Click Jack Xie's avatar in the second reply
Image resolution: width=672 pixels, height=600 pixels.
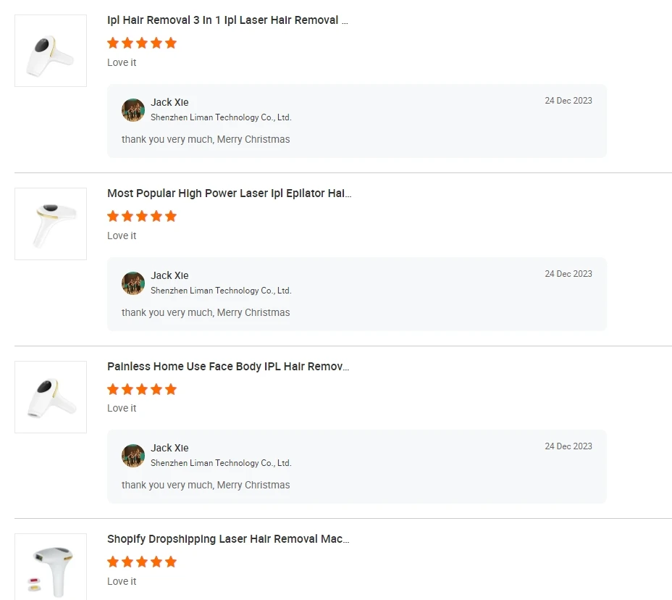(x=133, y=283)
